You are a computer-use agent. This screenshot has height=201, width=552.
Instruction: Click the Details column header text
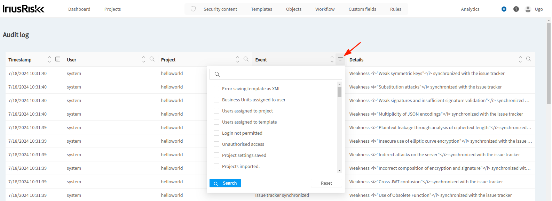(x=356, y=60)
